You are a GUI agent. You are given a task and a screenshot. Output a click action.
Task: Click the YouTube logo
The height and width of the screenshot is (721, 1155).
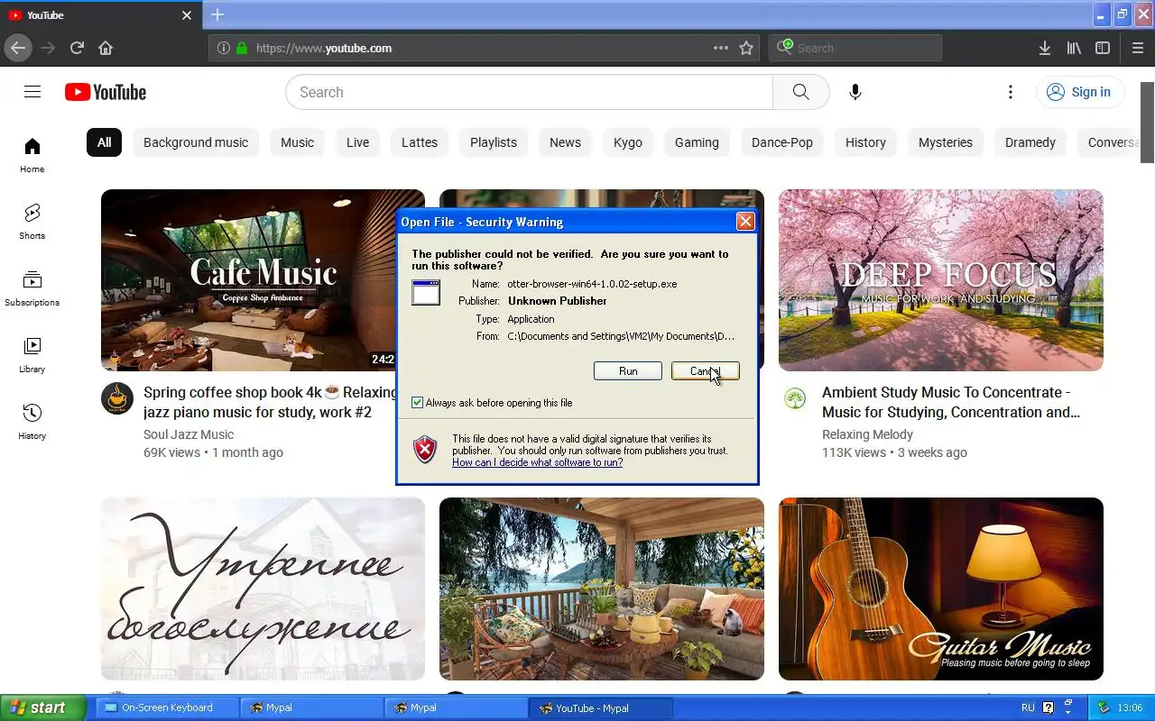(x=106, y=92)
